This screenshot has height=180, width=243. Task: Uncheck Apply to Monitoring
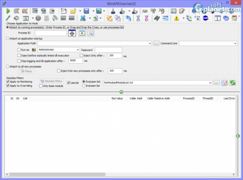click(8, 81)
